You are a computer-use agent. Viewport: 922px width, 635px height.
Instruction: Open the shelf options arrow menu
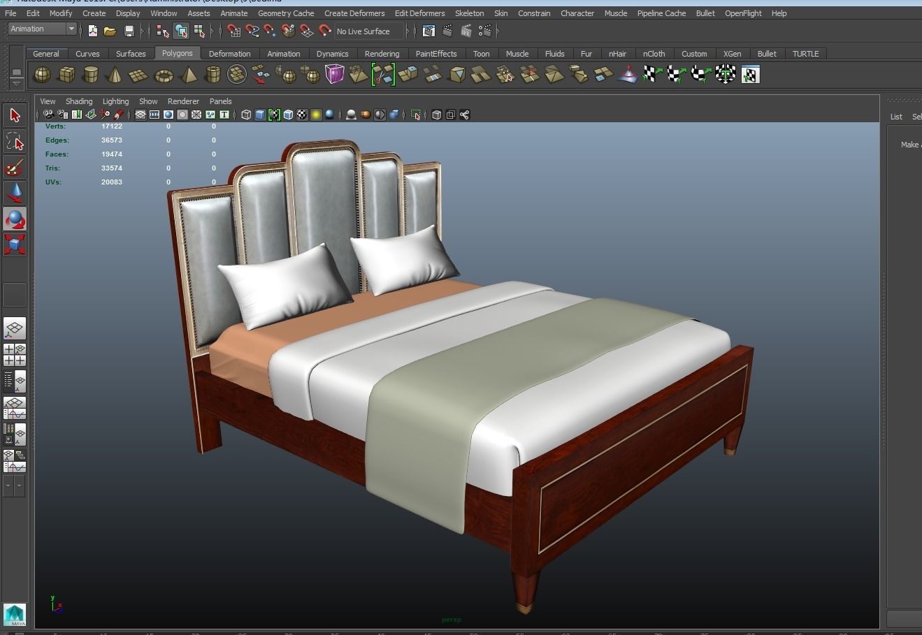(16, 83)
